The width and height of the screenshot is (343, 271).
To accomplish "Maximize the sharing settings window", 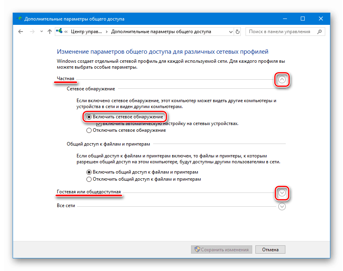I will point(303,19).
